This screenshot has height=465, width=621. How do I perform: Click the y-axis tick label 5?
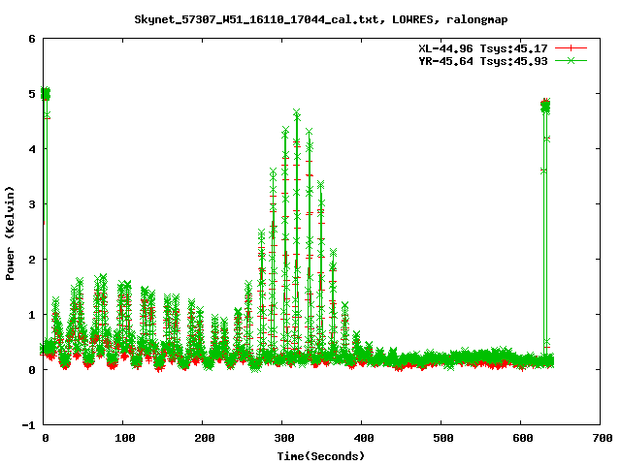[x=32, y=94]
